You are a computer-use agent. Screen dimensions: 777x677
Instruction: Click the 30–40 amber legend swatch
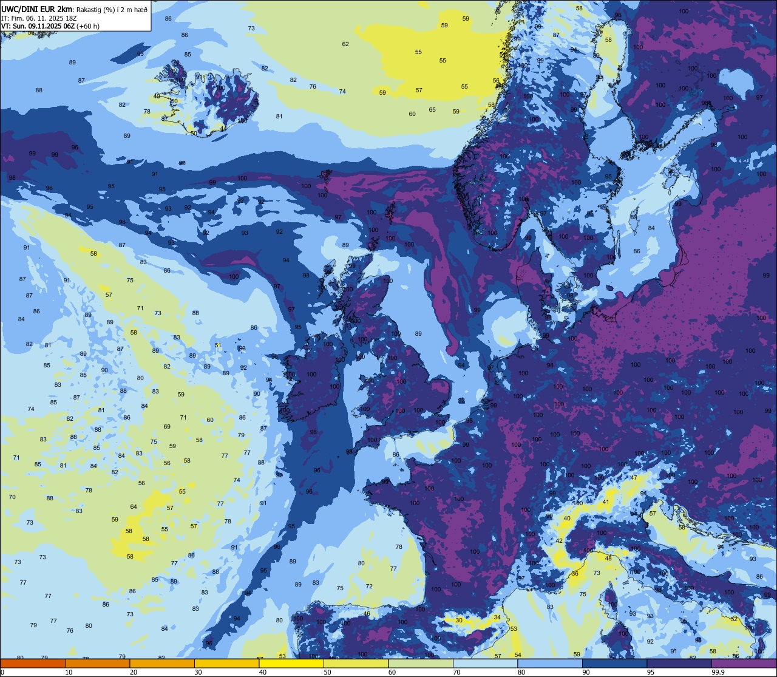click(x=226, y=663)
